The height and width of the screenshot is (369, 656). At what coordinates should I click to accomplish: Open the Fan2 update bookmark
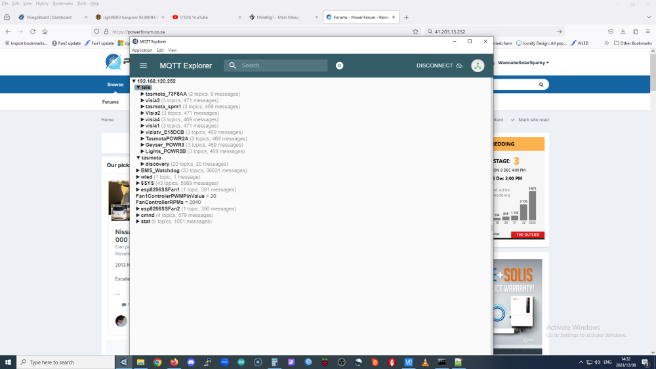(x=66, y=43)
